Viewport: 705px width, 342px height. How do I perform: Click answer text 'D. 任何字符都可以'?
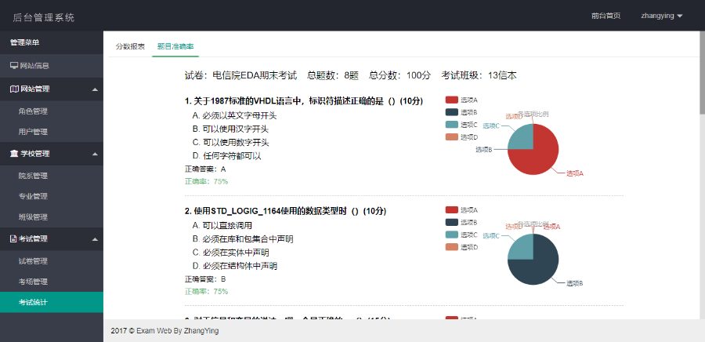226,156
